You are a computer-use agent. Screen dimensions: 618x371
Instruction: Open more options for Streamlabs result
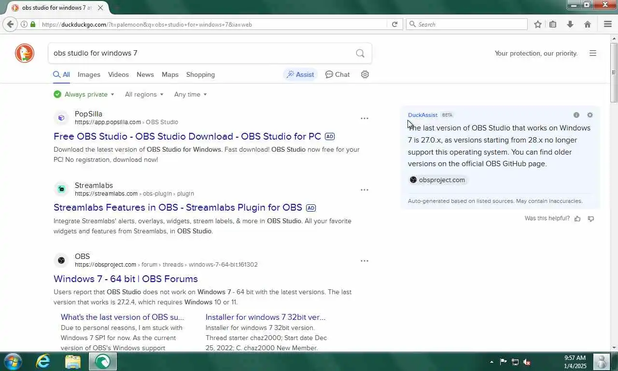pos(365,190)
